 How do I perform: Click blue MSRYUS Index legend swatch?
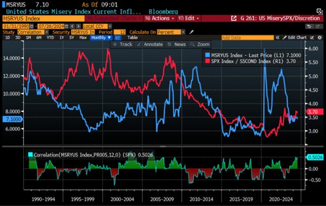(207, 55)
